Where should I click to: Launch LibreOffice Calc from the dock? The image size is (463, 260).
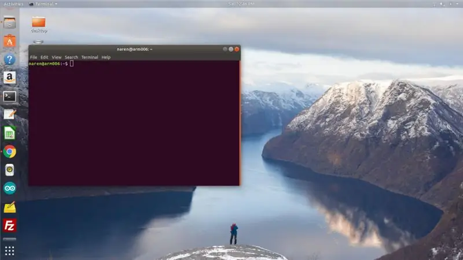click(9, 133)
